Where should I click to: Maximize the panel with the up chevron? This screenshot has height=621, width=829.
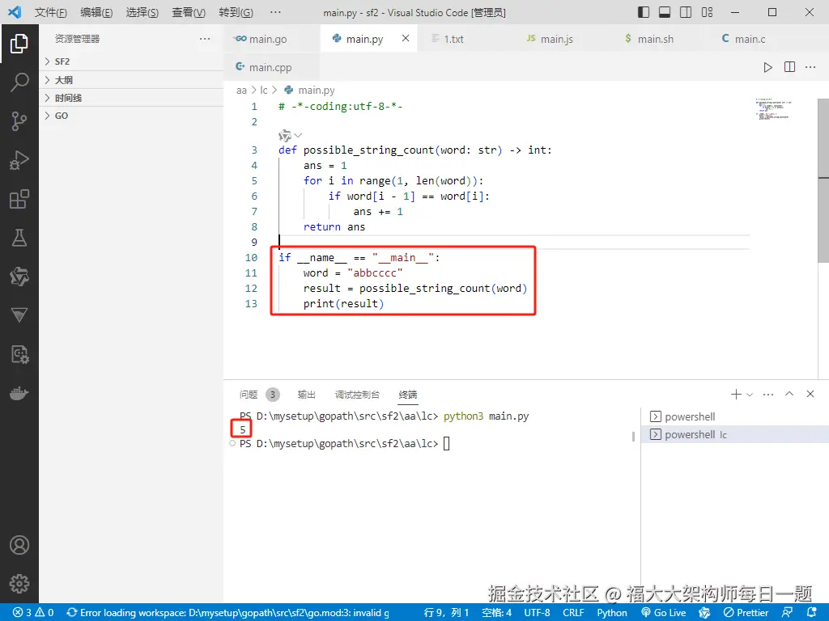click(789, 394)
